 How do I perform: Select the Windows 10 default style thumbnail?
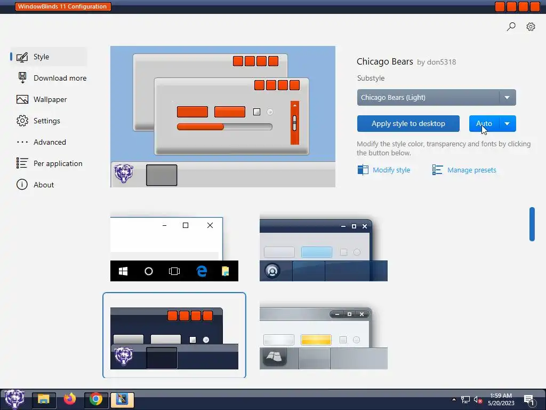(x=174, y=249)
